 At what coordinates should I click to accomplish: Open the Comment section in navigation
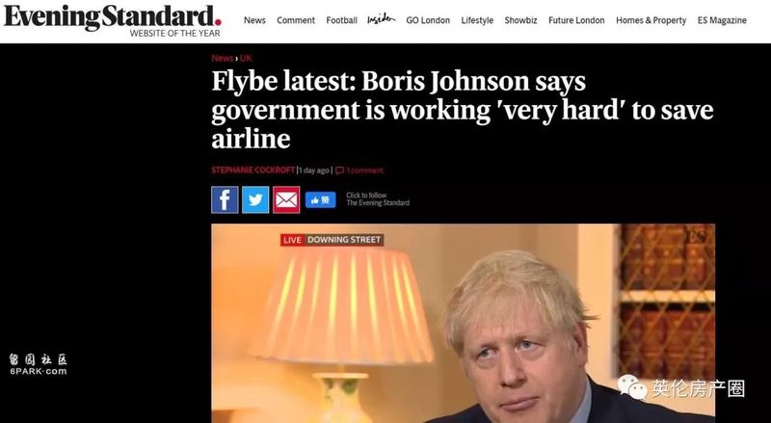(x=296, y=20)
